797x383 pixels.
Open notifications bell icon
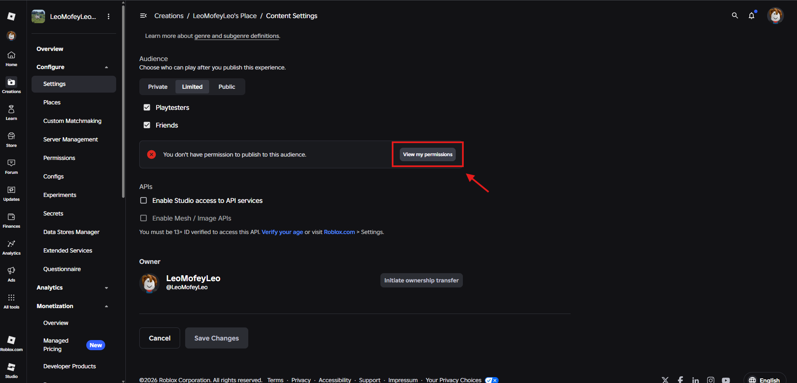pos(752,16)
